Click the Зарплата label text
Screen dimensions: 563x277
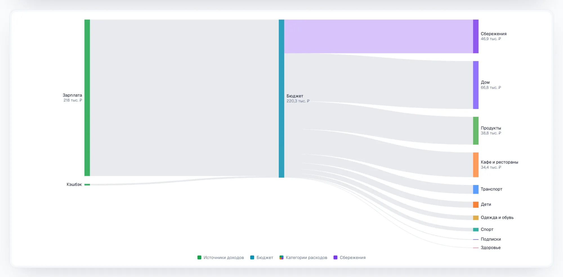coord(72,95)
